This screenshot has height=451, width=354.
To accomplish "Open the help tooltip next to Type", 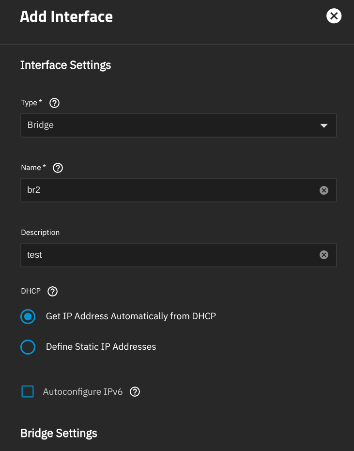I will pyautogui.click(x=55, y=103).
